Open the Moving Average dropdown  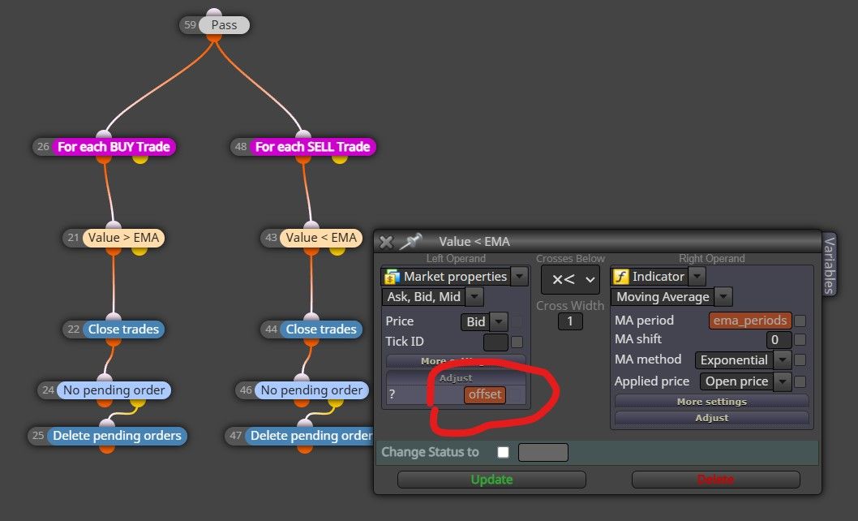coord(723,297)
